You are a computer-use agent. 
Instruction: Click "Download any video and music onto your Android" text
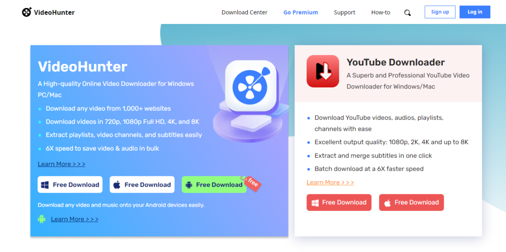(x=121, y=205)
